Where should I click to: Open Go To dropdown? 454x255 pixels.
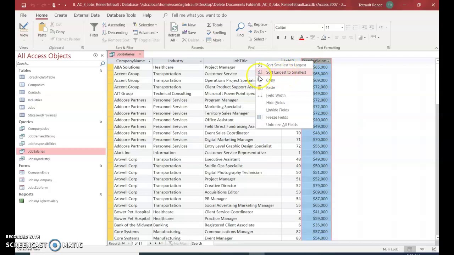[258, 32]
